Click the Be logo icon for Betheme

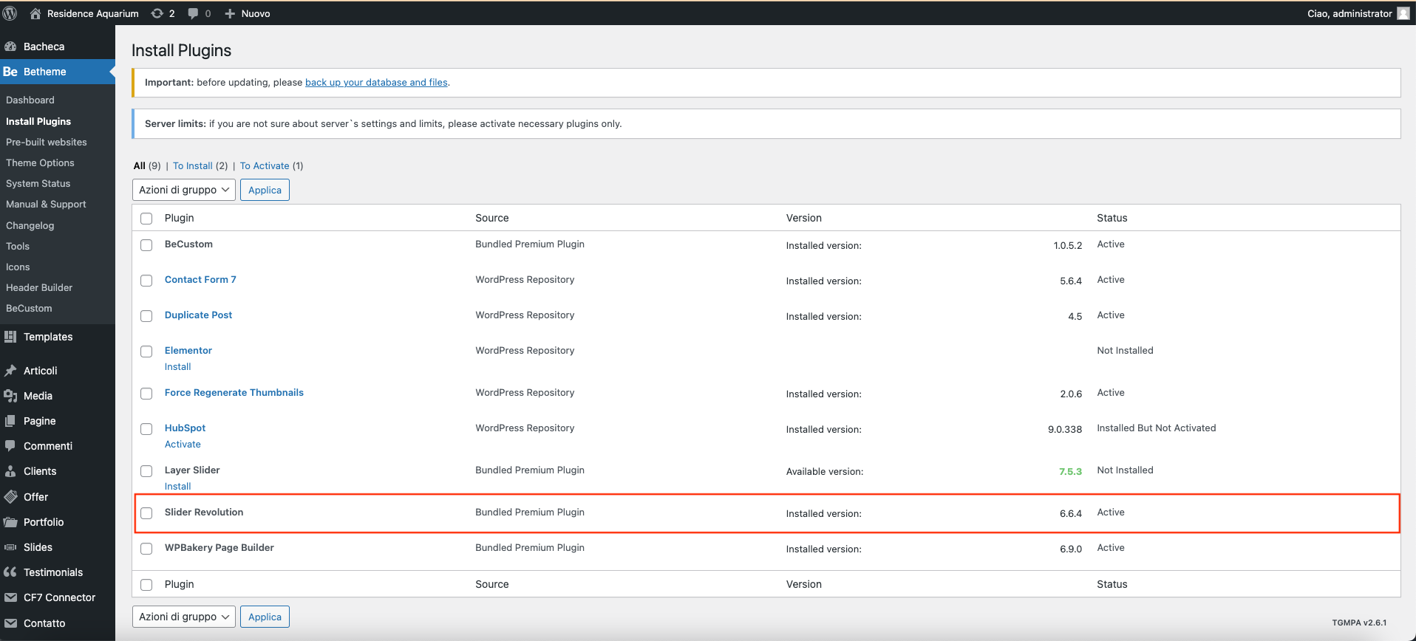point(10,72)
